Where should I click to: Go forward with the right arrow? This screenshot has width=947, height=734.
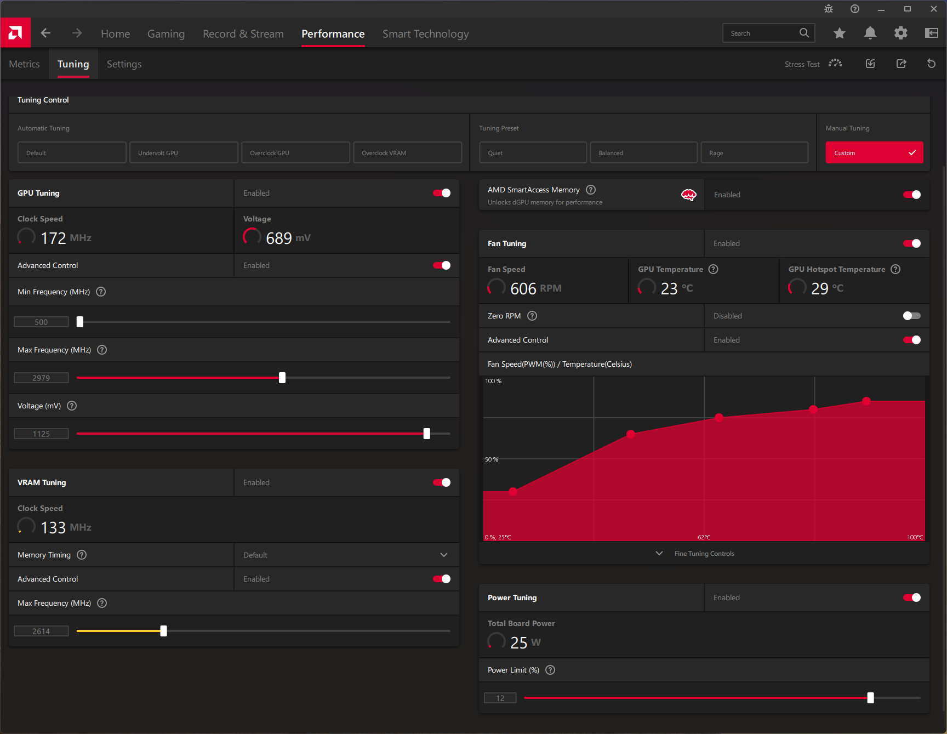pos(77,33)
